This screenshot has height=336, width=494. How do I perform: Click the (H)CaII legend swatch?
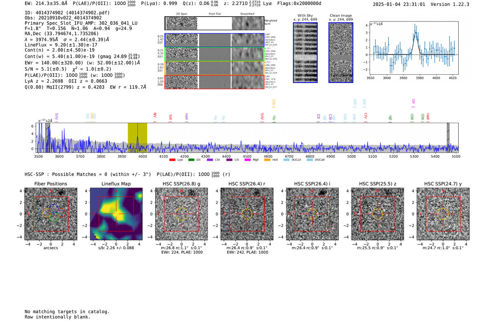click(x=310, y=160)
